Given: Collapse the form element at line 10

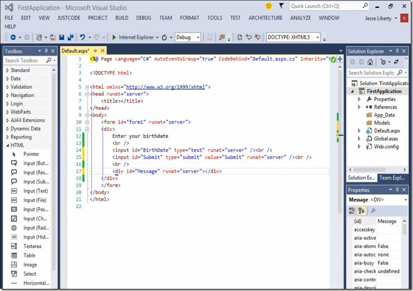Looking at the screenshot, I should pos(87,122).
